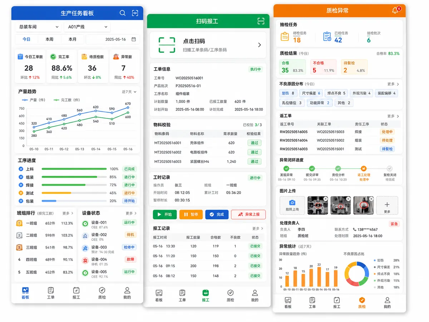Tap scan icon in production board header
This screenshot has height=322, width=429.
135,13
